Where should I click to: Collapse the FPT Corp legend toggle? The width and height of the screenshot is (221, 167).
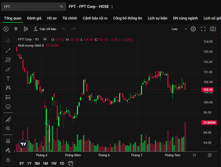(x=45, y=39)
